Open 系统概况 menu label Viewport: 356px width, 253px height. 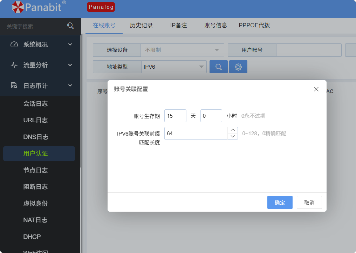[x=36, y=45]
